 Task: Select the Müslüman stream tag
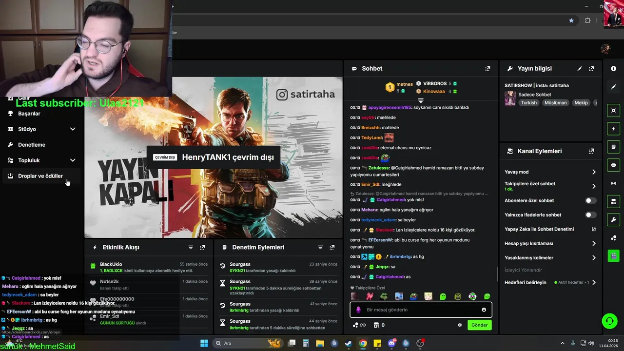tap(555, 103)
